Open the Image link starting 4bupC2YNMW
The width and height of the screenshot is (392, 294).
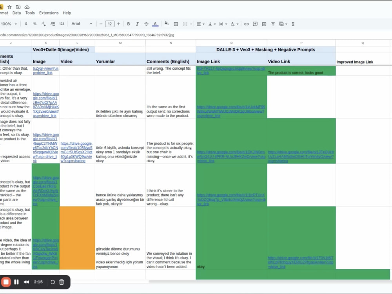46,148
